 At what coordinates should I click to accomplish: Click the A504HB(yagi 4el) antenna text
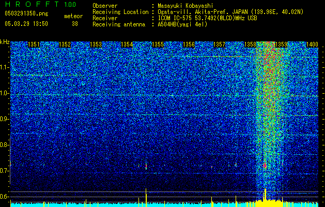pos(182,24)
